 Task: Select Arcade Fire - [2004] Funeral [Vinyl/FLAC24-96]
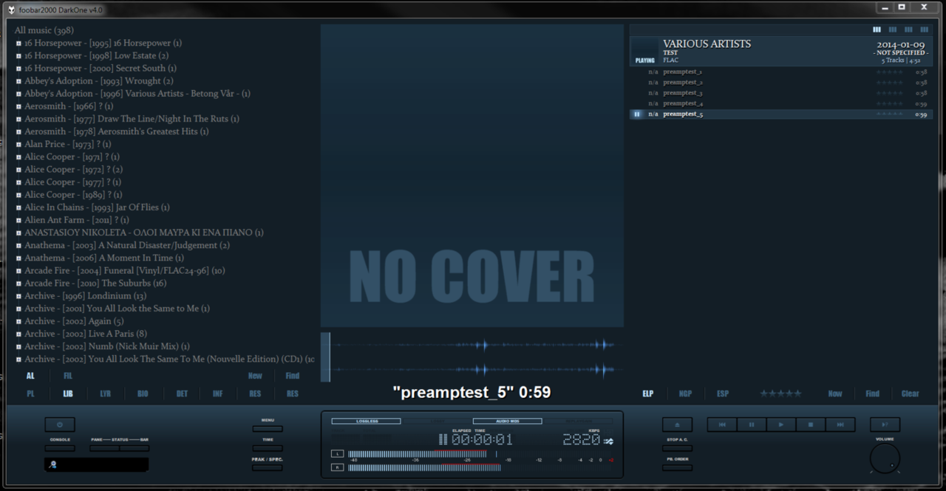point(125,271)
